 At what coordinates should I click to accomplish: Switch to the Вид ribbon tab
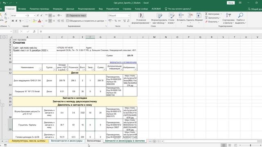[x=101, y=9]
